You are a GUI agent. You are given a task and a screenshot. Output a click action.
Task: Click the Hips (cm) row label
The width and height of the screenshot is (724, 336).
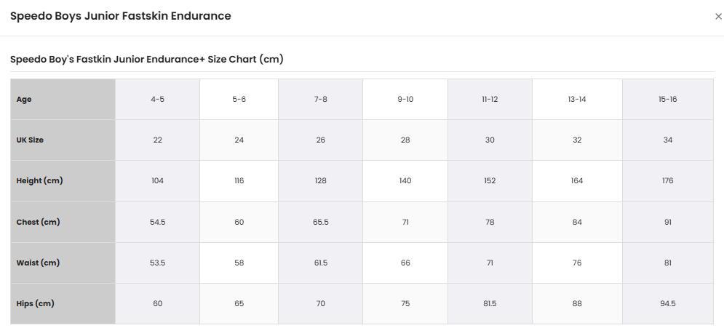point(35,304)
